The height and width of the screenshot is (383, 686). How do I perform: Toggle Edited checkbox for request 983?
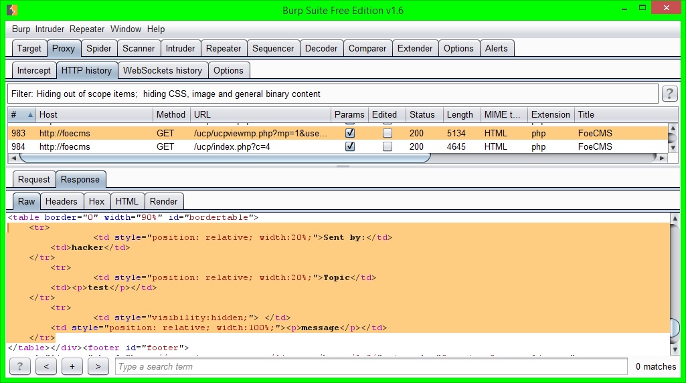(388, 133)
